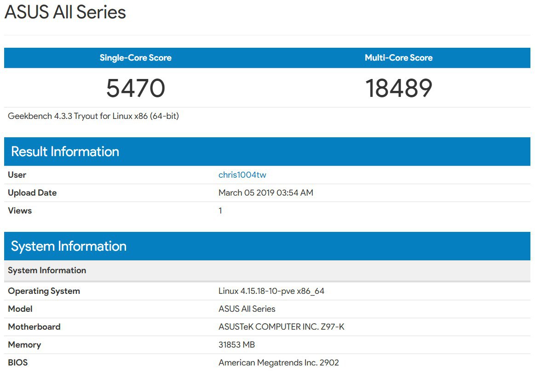
Task: Click the Upload Date row label
Action: point(32,193)
